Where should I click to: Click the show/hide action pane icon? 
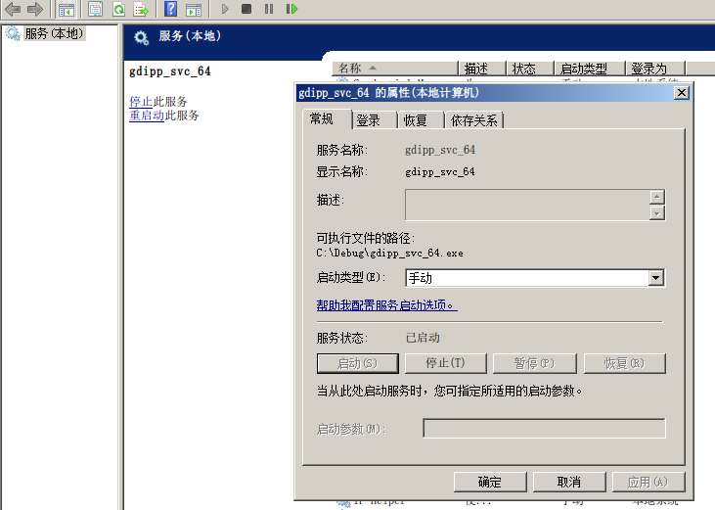pos(194,10)
